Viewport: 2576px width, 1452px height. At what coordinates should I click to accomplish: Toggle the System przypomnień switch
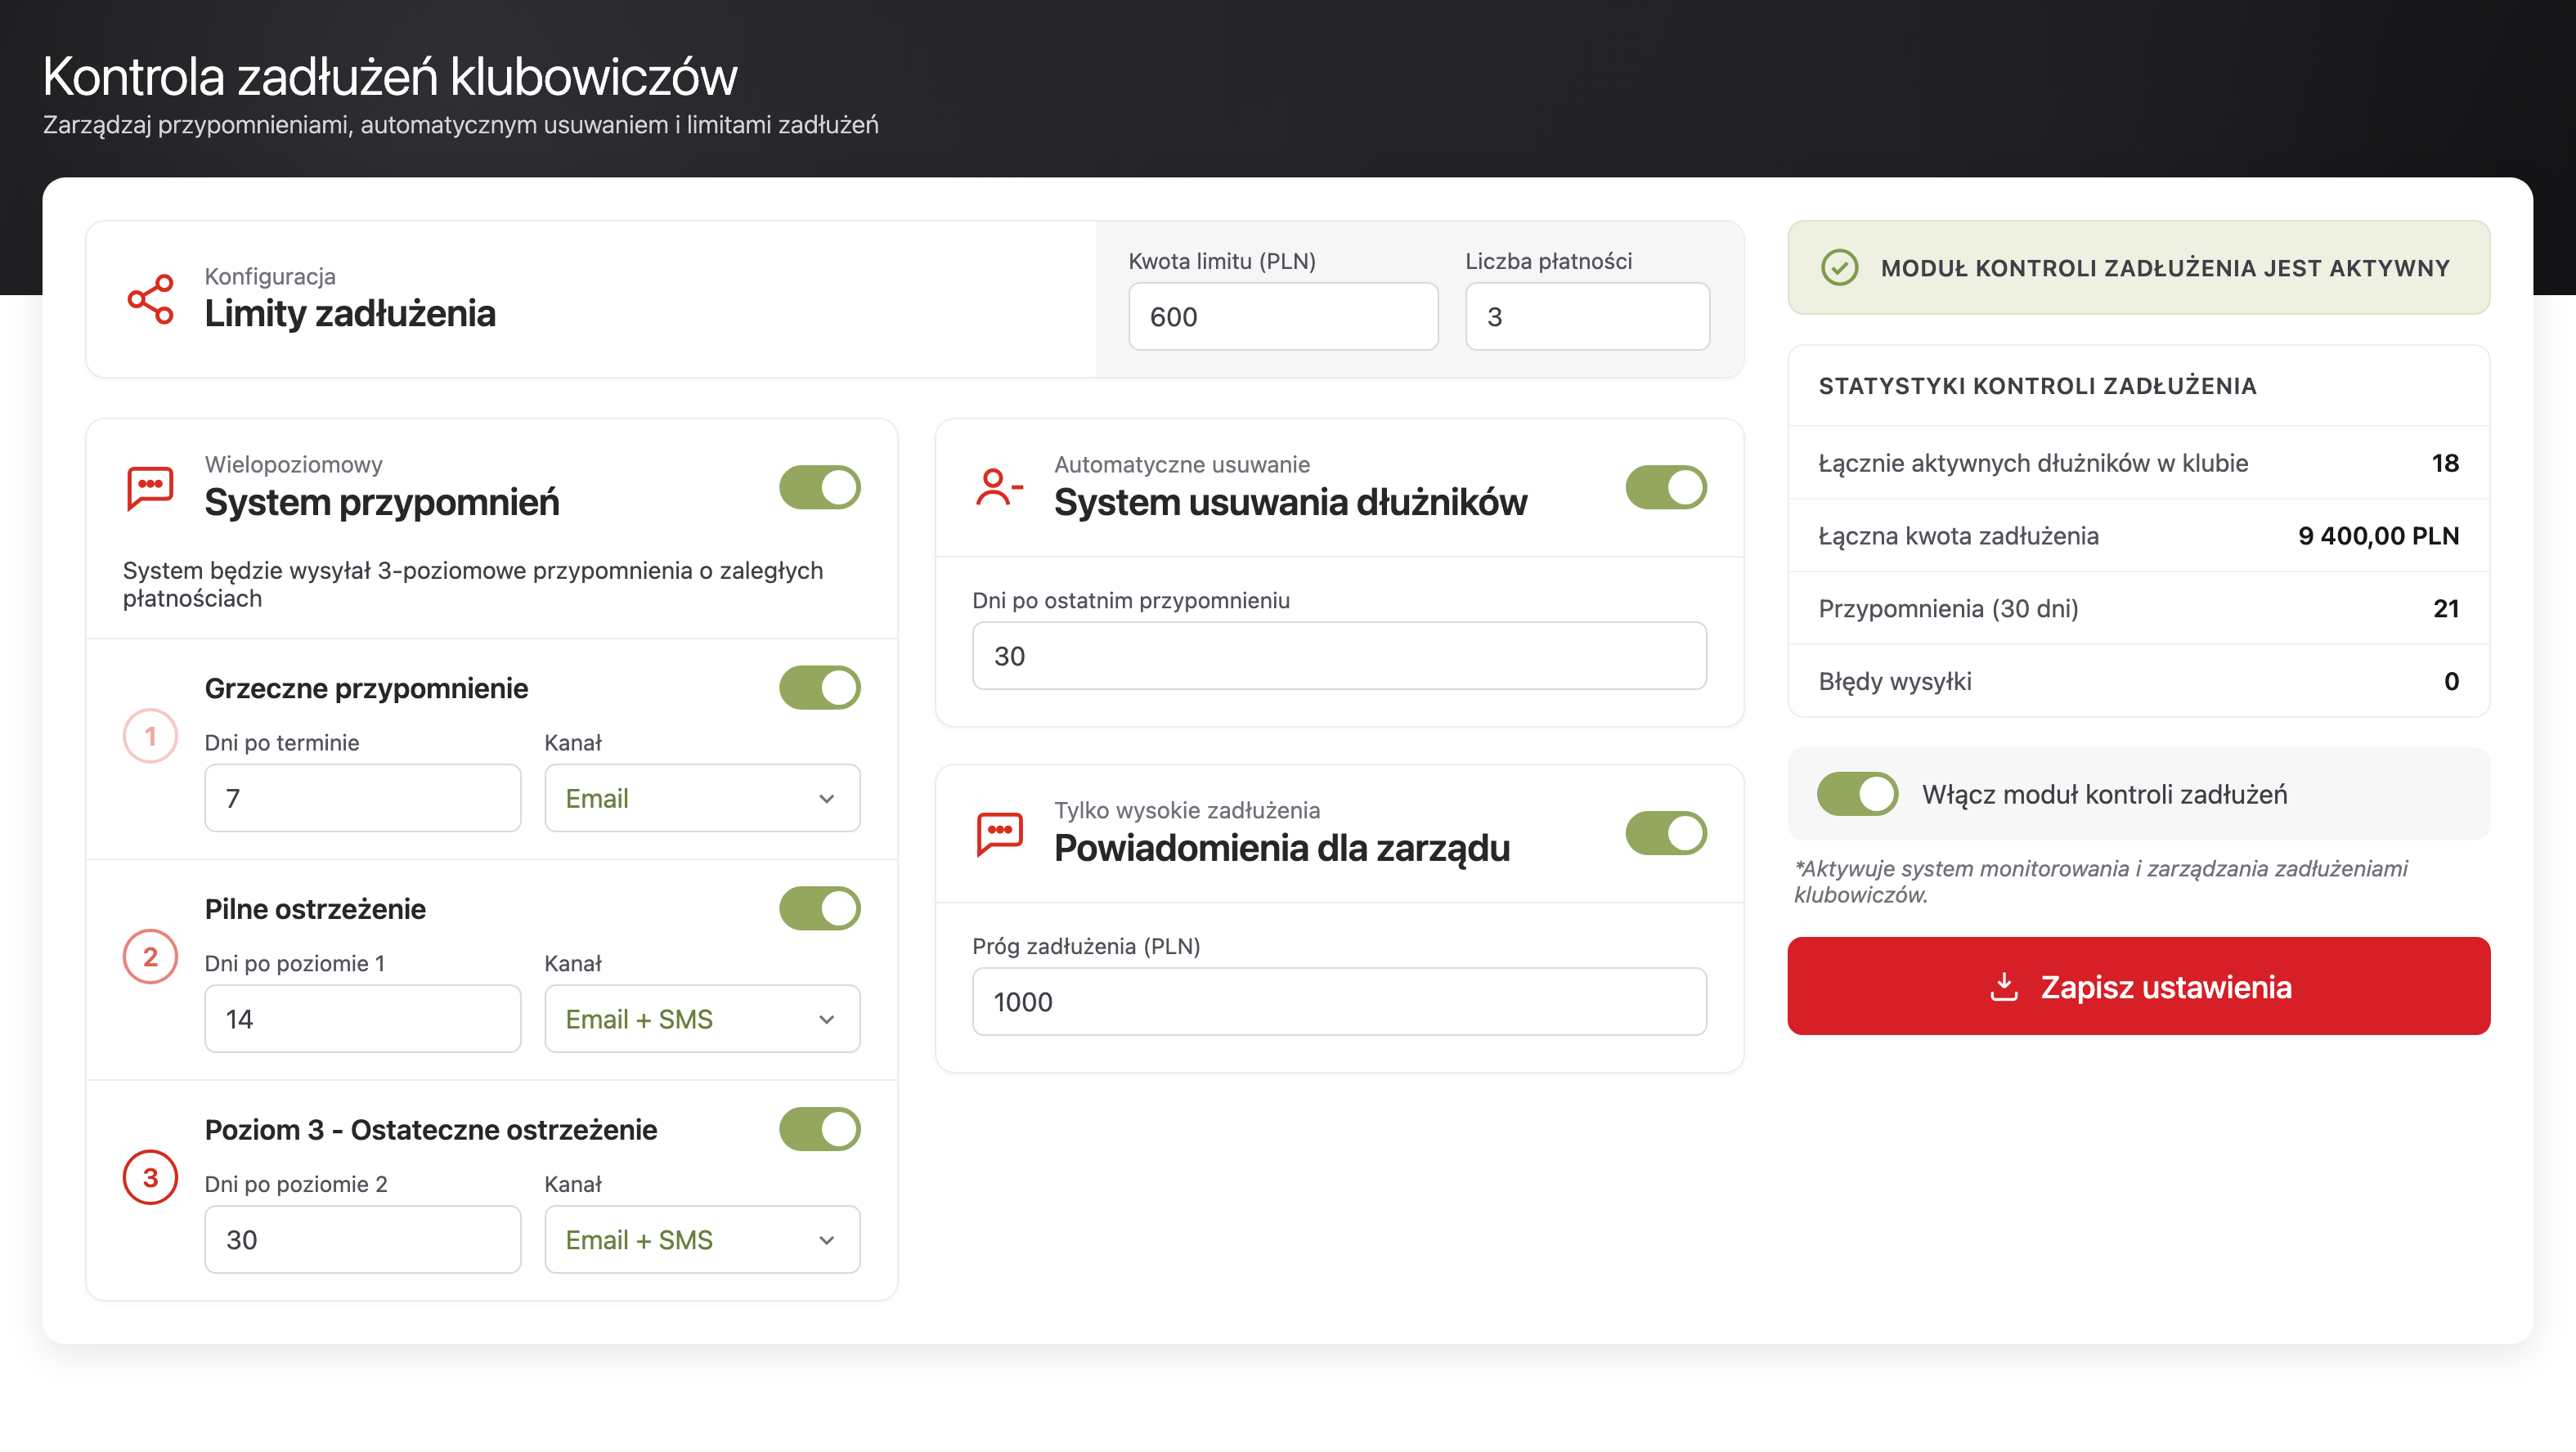[x=819, y=487]
